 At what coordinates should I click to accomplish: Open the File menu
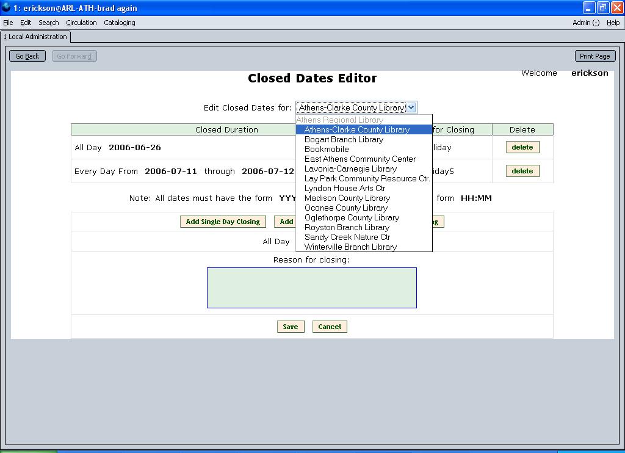tap(8, 23)
